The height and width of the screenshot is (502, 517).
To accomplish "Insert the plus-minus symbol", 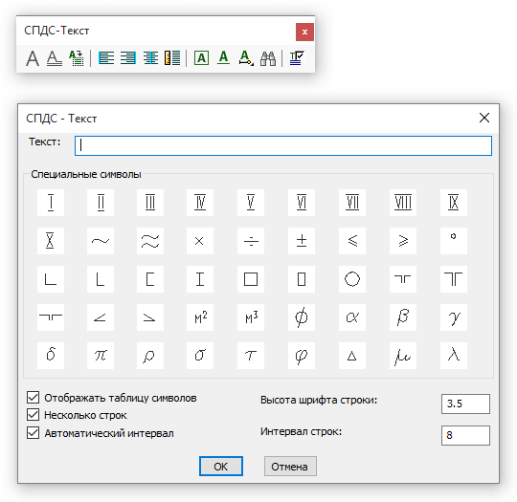I will (302, 241).
